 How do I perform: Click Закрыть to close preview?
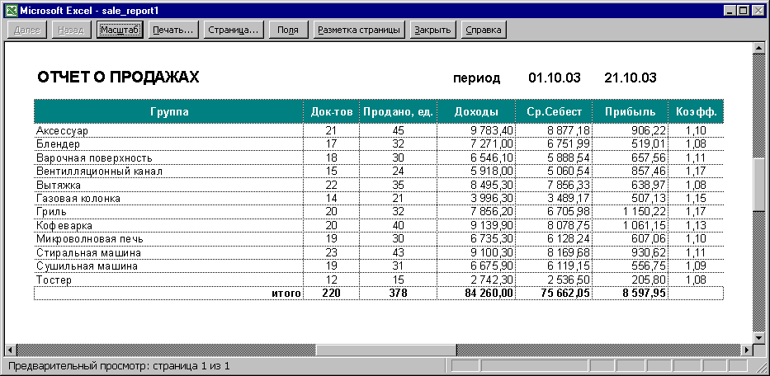tap(432, 30)
